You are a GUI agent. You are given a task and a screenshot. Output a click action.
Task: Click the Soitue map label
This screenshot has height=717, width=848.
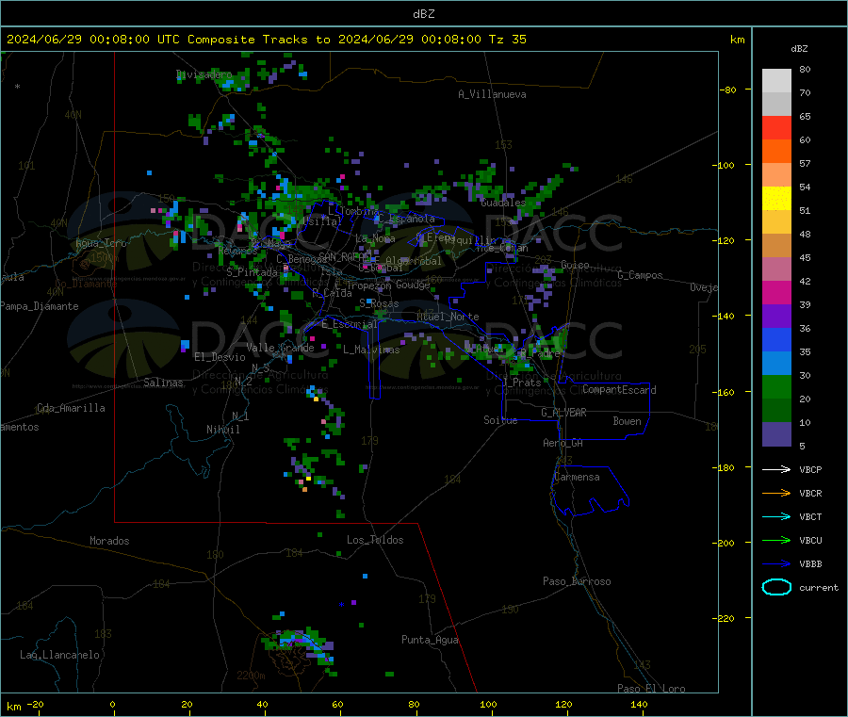tap(500, 420)
